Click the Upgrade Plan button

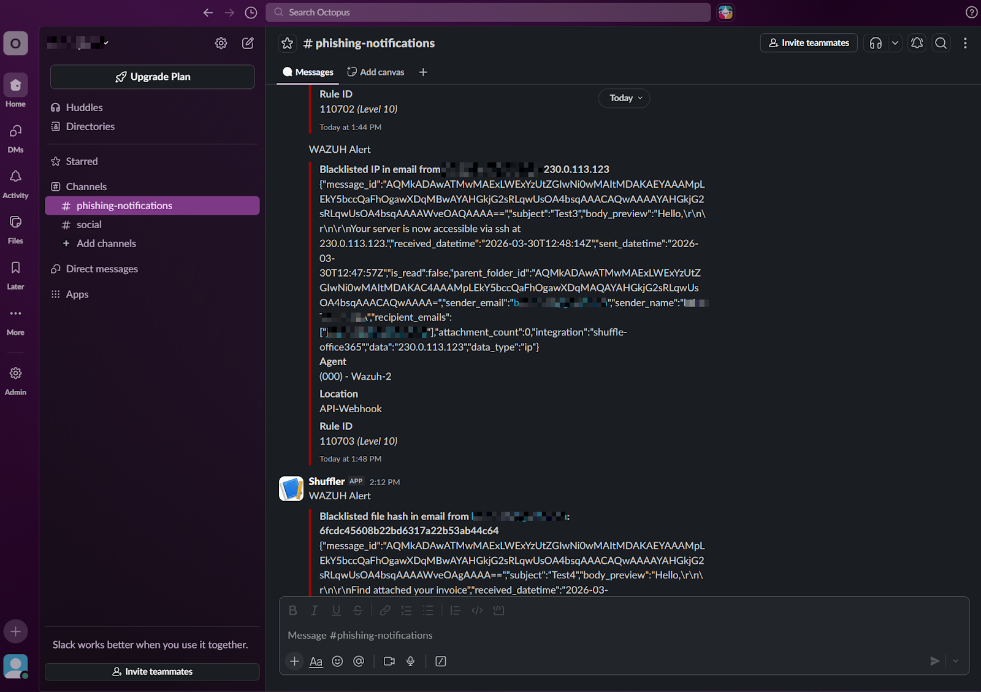tap(152, 77)
